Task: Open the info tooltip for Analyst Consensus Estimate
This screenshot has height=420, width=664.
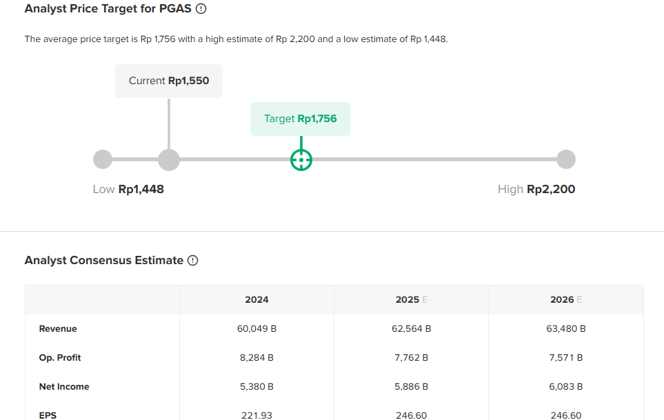Action: [x=193, y=261]
